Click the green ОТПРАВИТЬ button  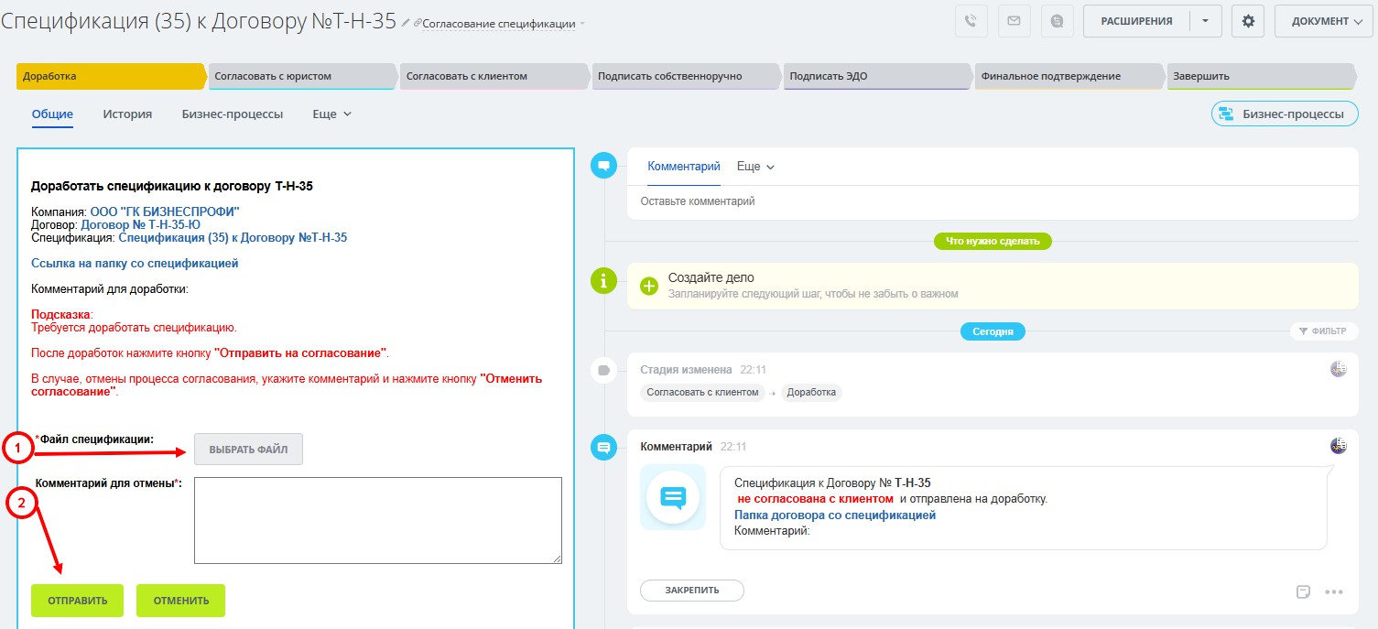pyautogui.click(x=78, y=601)
